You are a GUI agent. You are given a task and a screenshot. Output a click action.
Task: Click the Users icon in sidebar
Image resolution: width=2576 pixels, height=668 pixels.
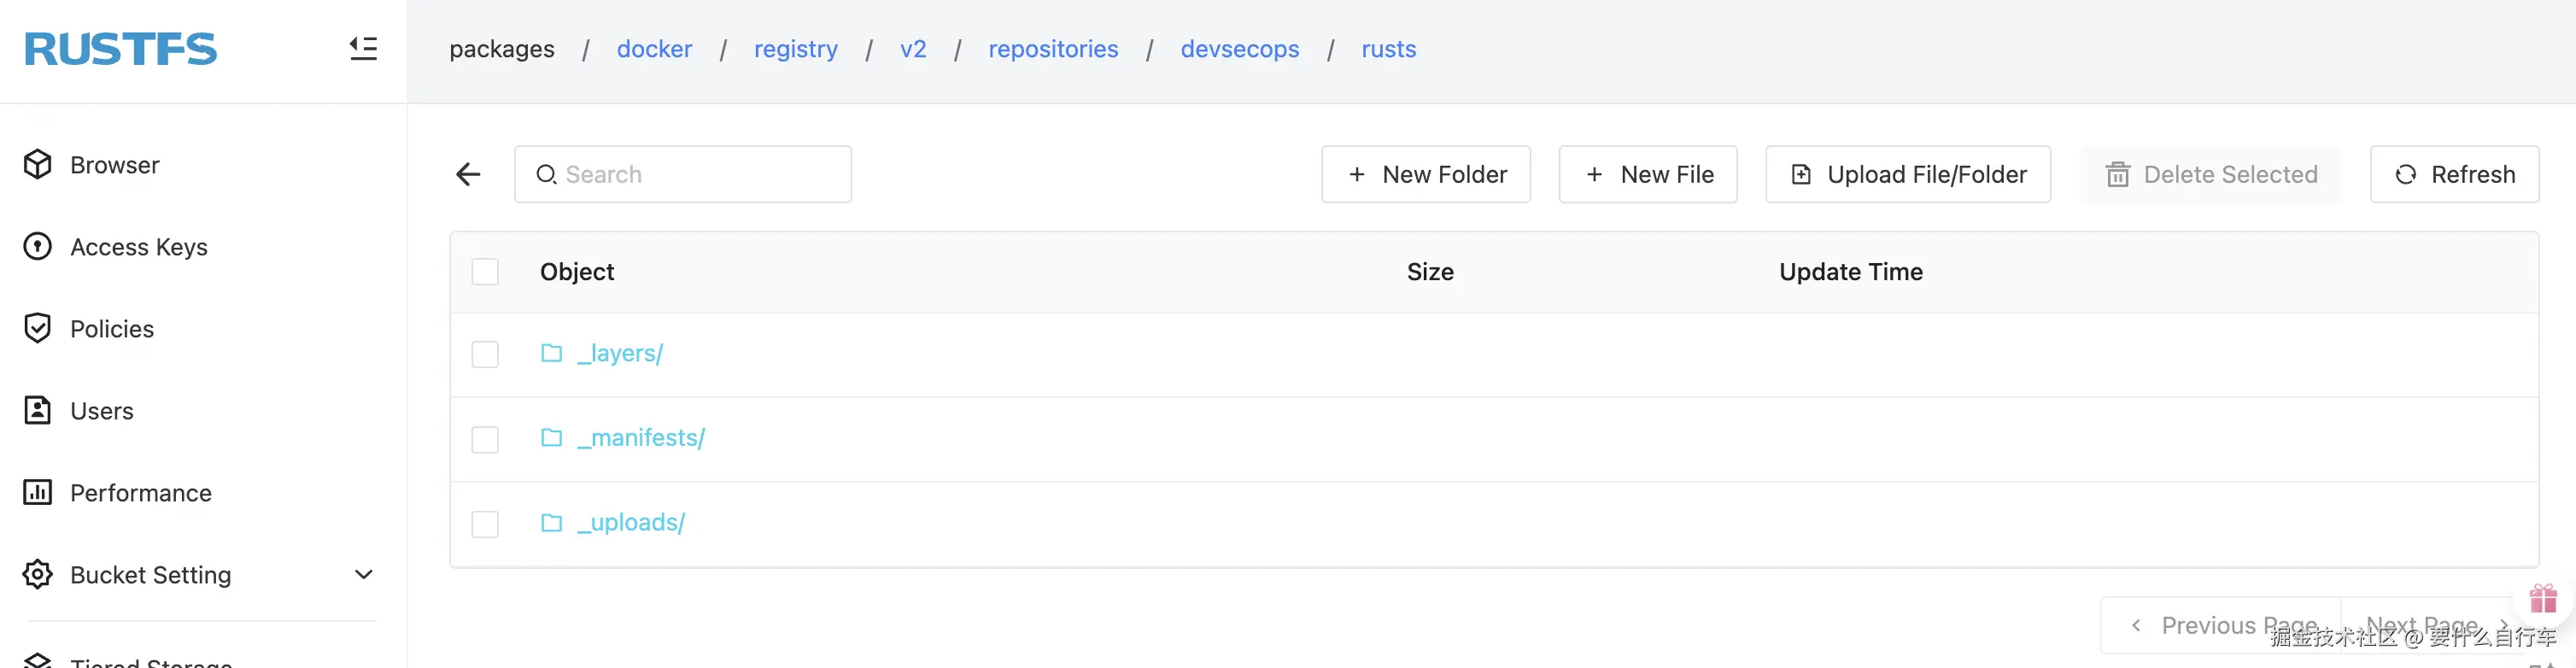pyautogui.click(x=38, y=410)
